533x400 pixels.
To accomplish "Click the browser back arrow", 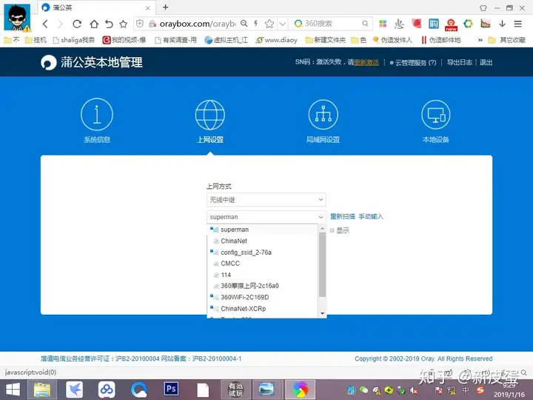I will click(45, 24).
